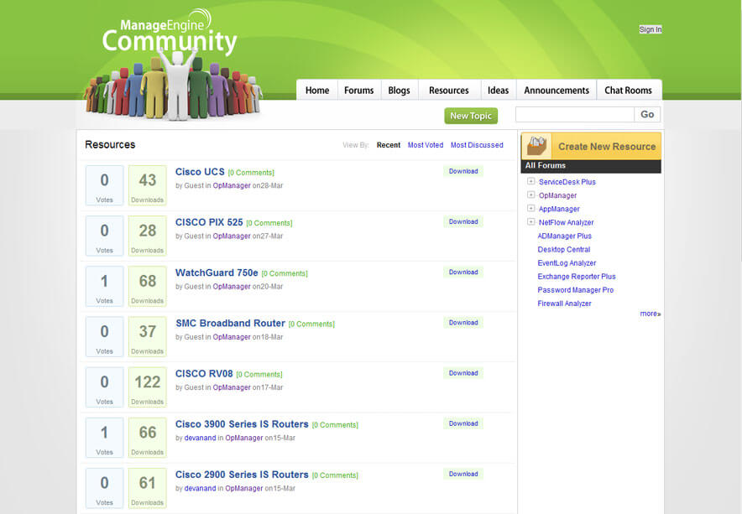Focus the search text field
Screen dimensions: 742x514
(575, 114)
